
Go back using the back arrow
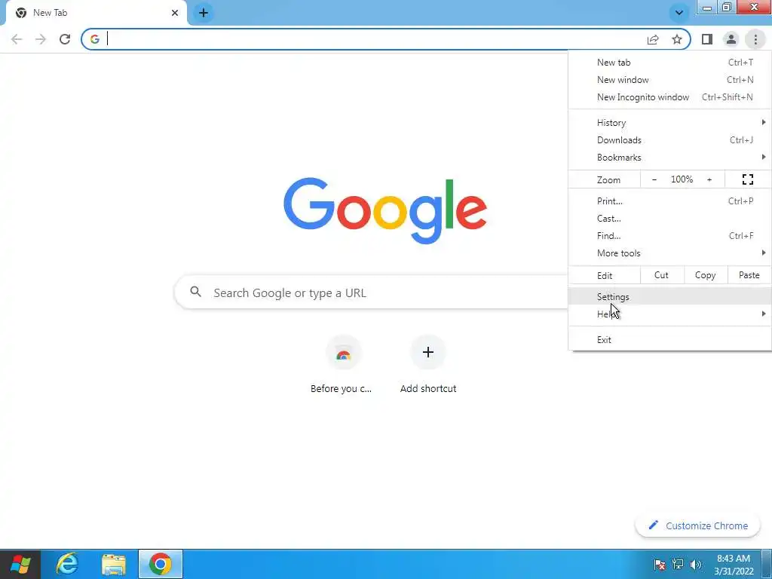tap(17, 39)
